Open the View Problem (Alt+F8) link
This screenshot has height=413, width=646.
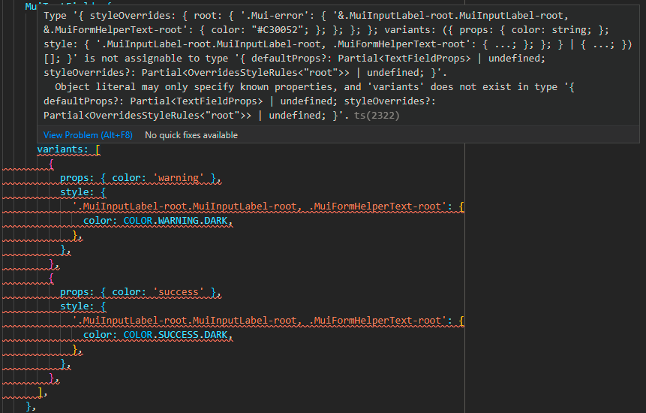click(88, 135)
